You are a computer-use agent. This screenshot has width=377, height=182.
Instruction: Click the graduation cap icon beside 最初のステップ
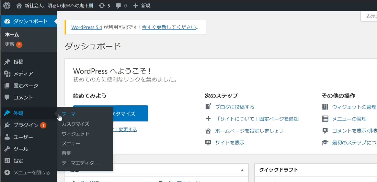325,143
